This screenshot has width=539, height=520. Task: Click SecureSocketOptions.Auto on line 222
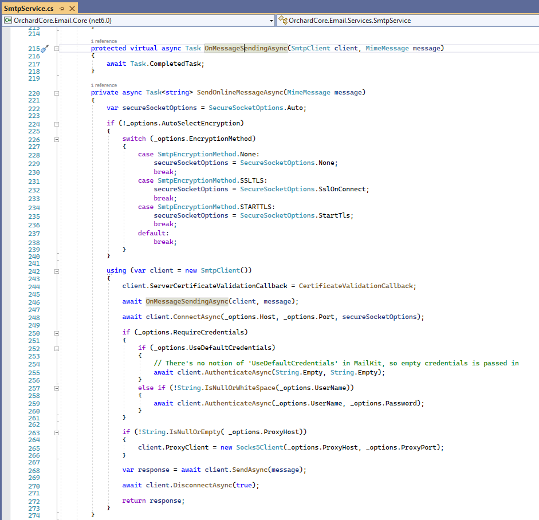pos(257,108)
